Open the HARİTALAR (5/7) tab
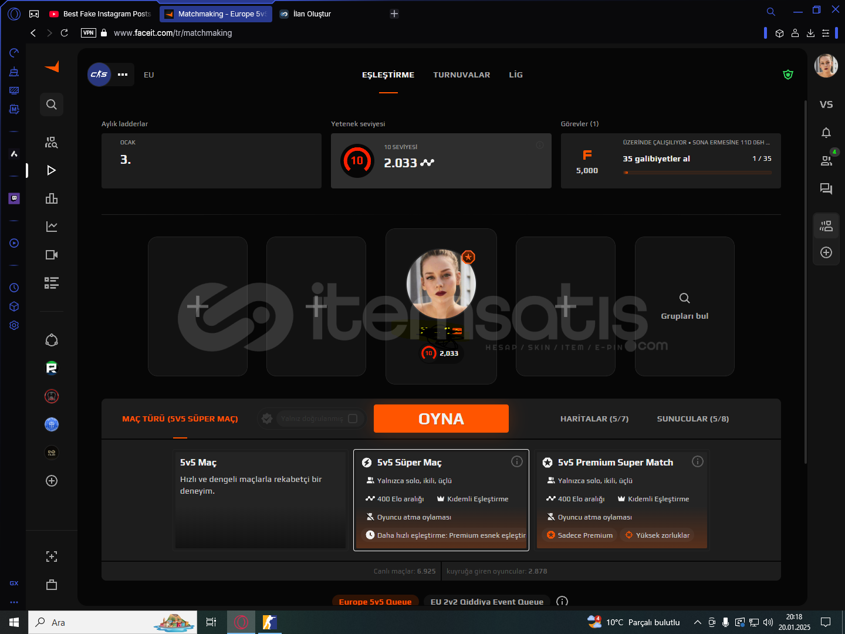The height and width of the screenshot is (634, 845). [x=594, y=419]
